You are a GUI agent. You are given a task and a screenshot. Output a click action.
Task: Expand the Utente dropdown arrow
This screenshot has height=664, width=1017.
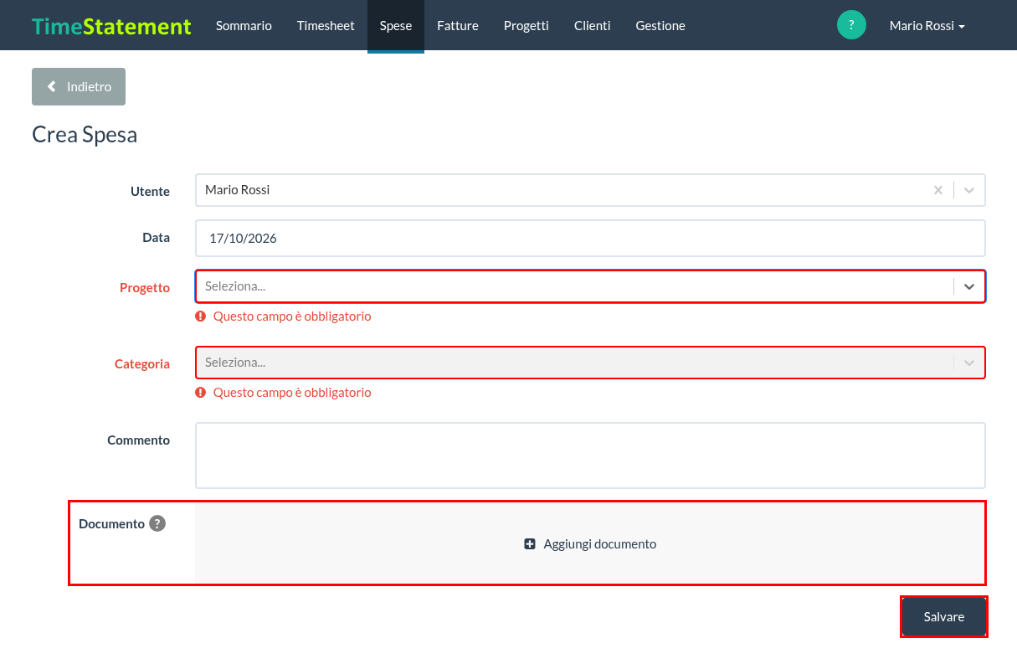(x=969, y=190)
